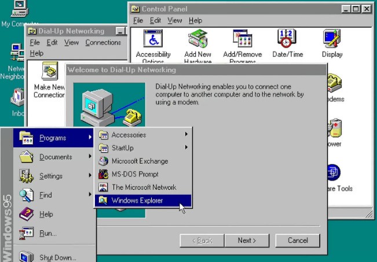This screenshot has height=262, width=377.
Task: Click the Next button in the wizard
Action: tap(247, 241)
